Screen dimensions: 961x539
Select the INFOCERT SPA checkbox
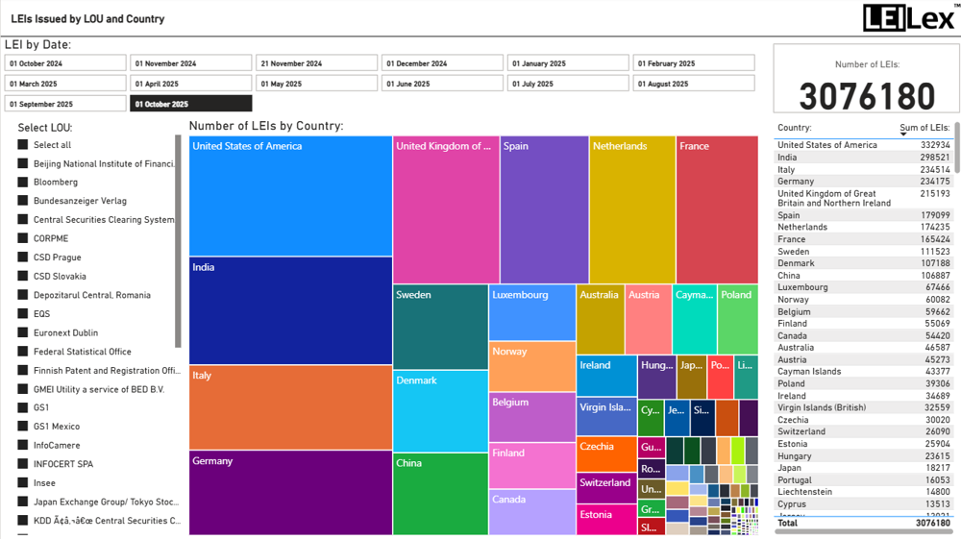(x=23, y=464)
